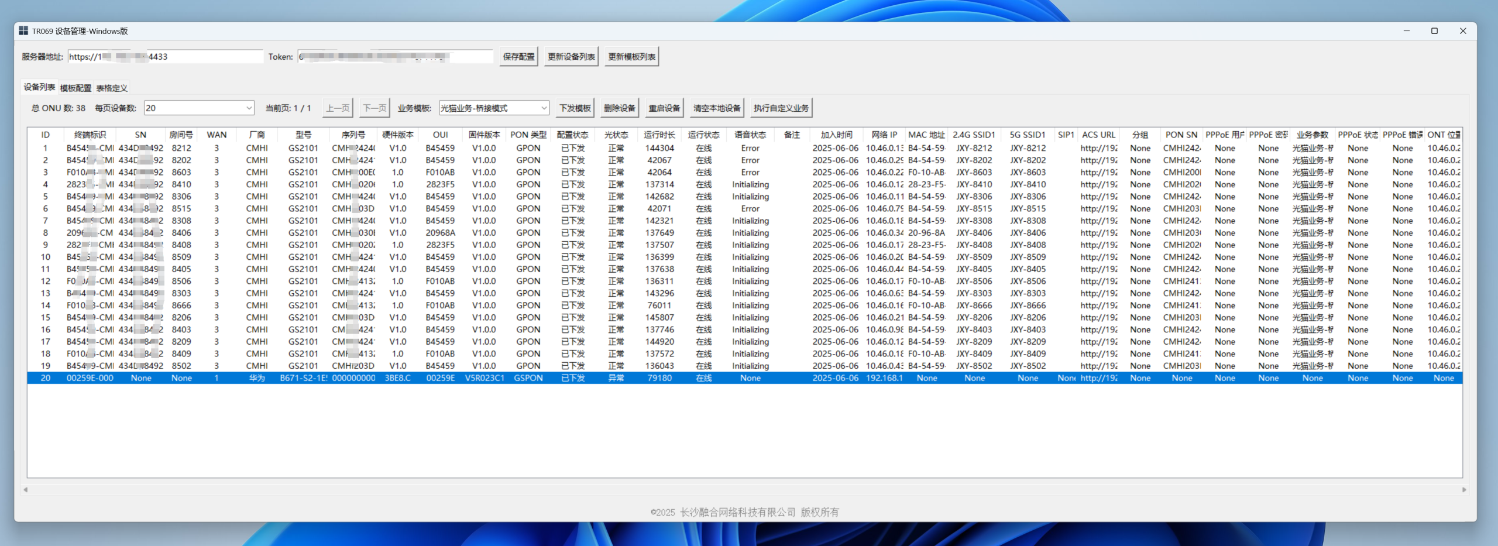Click the 保存配置 button
This screenshot has width=1498, height=546.
pyautogui.click(x=518, y=57)
